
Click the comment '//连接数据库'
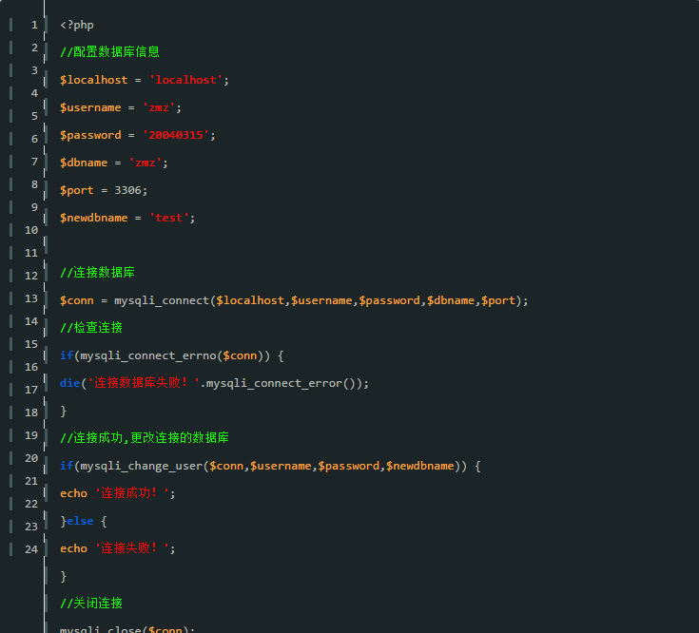coord(97,273)
